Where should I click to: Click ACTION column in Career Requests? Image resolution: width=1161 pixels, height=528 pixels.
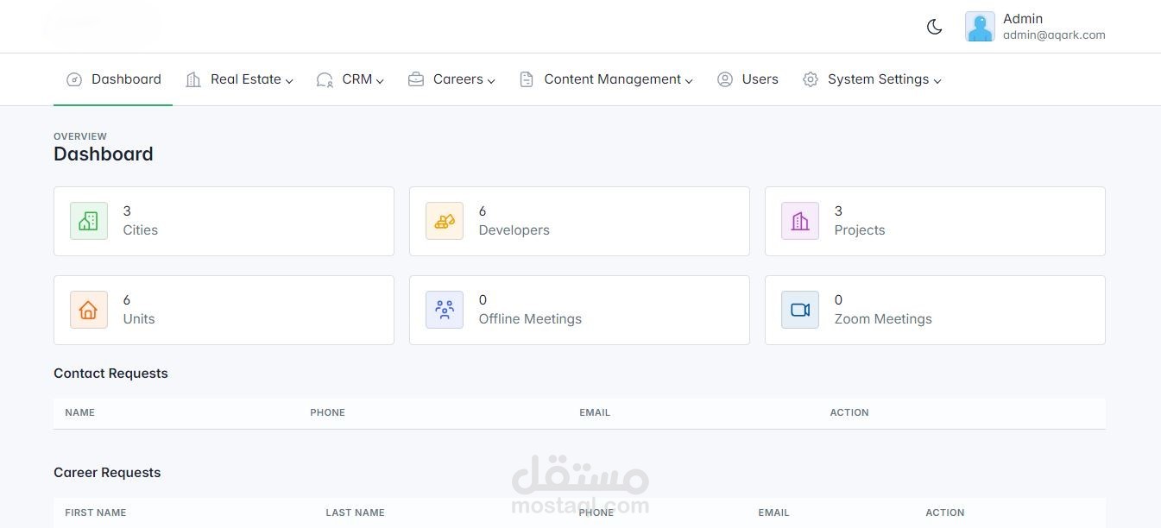click(944, 512)
